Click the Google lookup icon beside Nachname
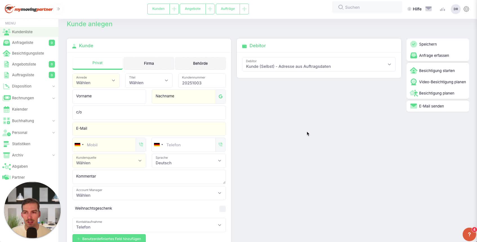477x242 pixels. click(220, 97)
